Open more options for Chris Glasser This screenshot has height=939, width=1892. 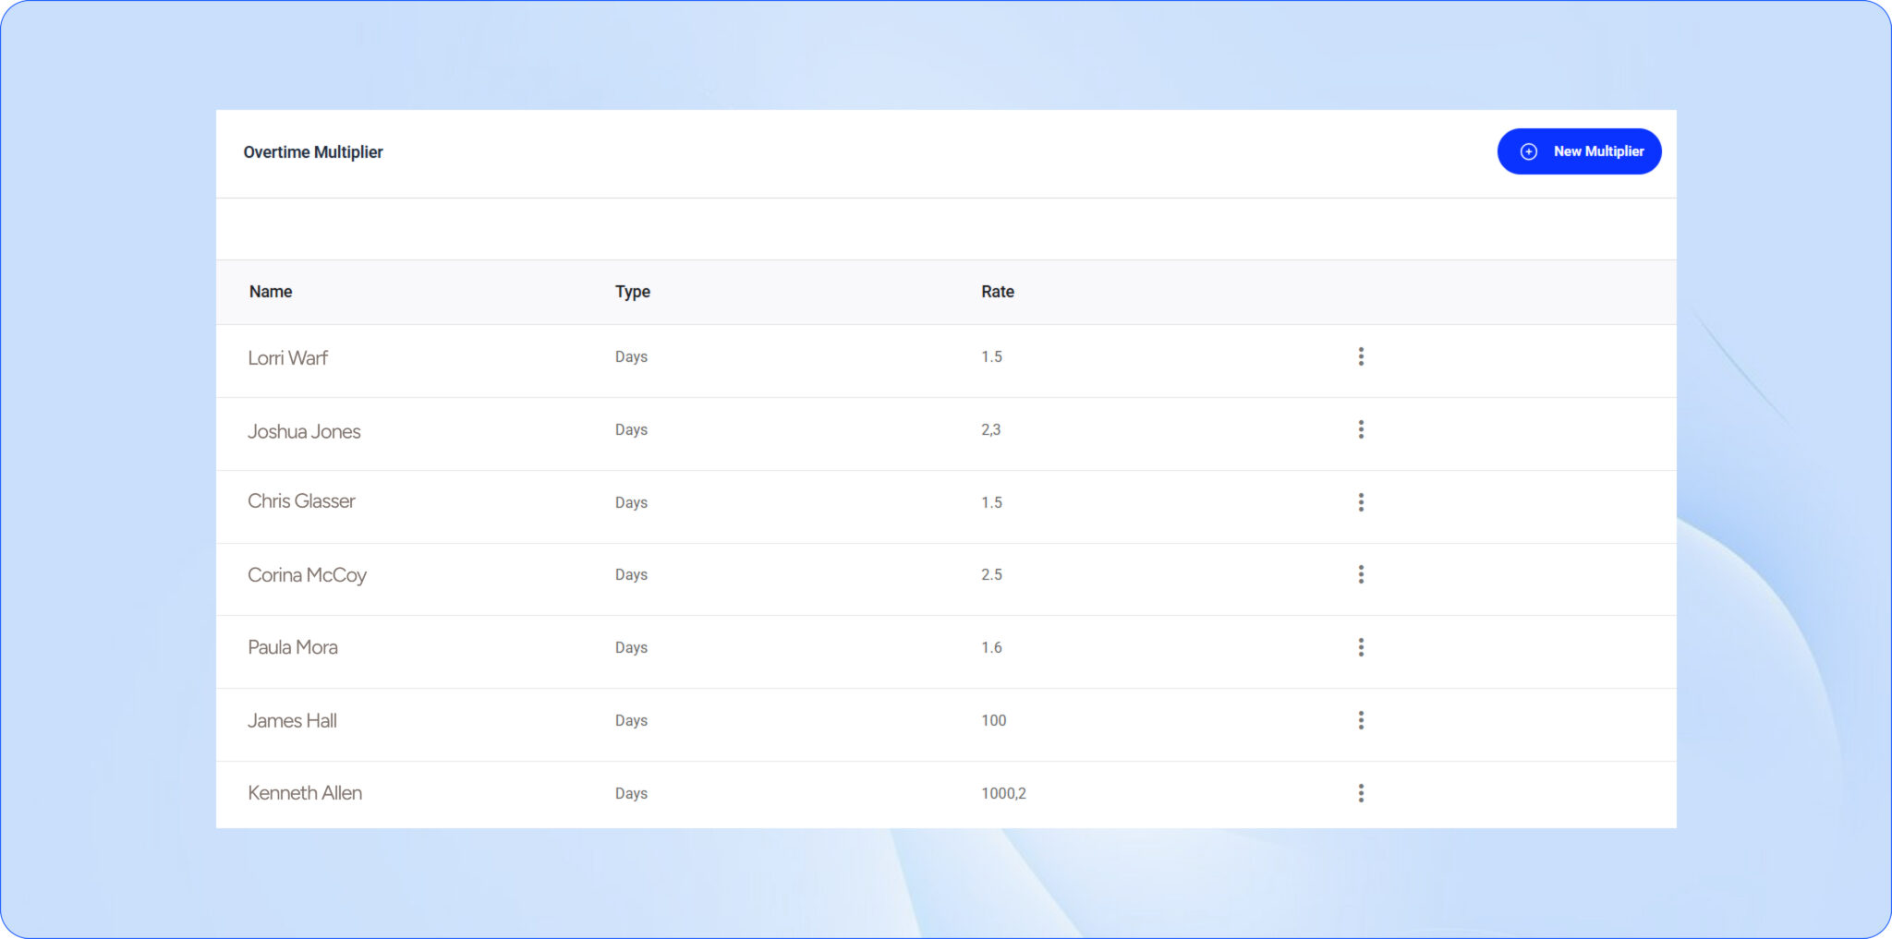[1361, 502]
